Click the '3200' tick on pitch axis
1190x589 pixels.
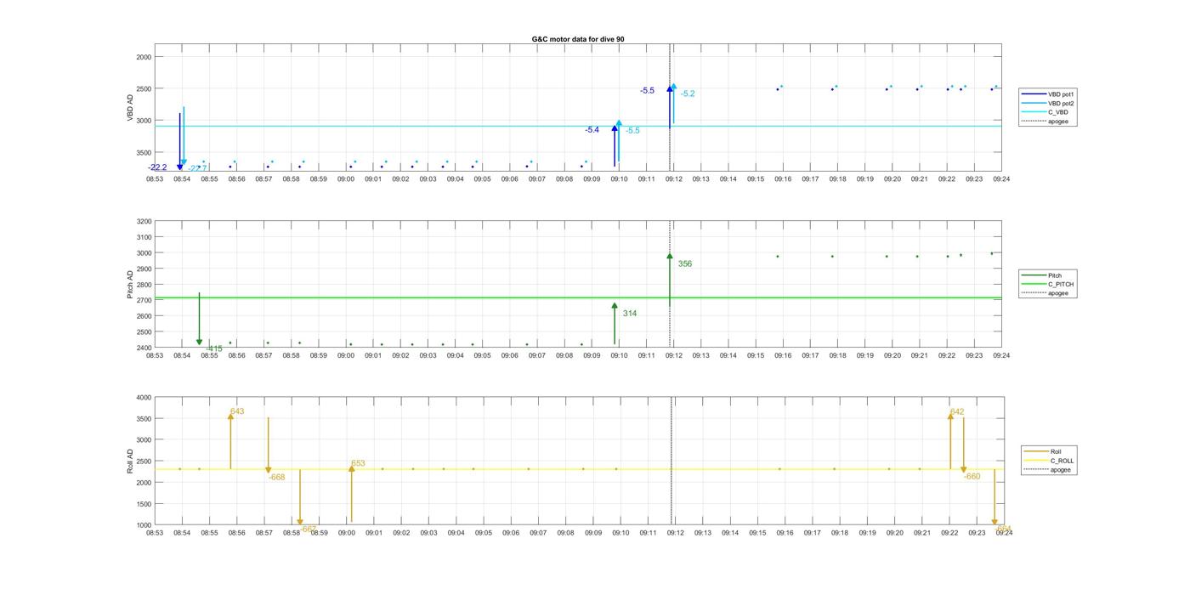pyautogui.click(x=144, y=222)
